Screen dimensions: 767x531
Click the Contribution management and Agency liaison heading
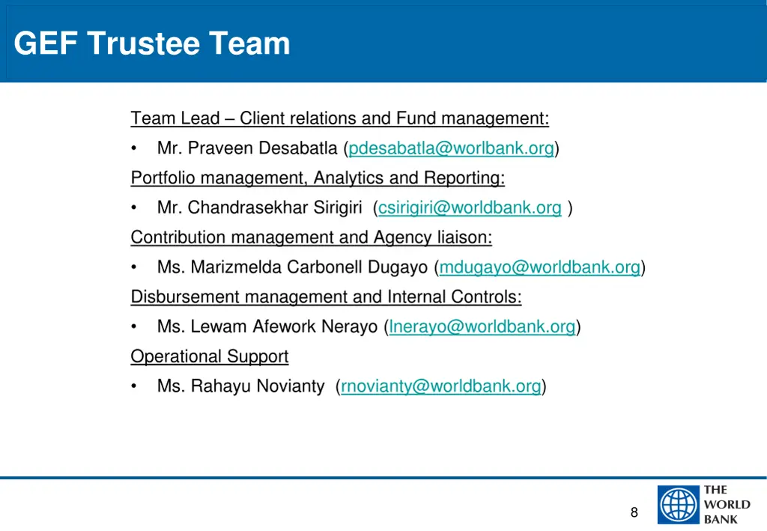[x=312, y=237]
